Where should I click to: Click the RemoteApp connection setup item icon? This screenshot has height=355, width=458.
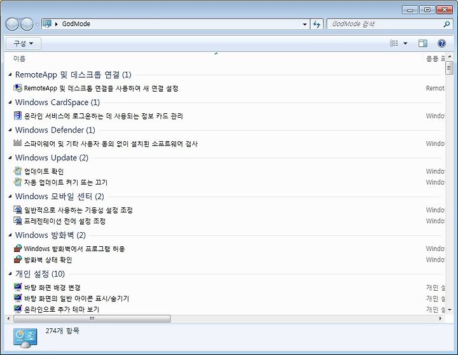point(18,88)
